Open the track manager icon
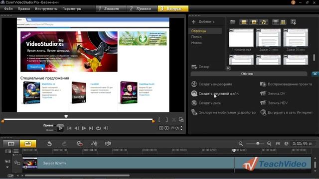319x179 pixels. coord(15,151)
